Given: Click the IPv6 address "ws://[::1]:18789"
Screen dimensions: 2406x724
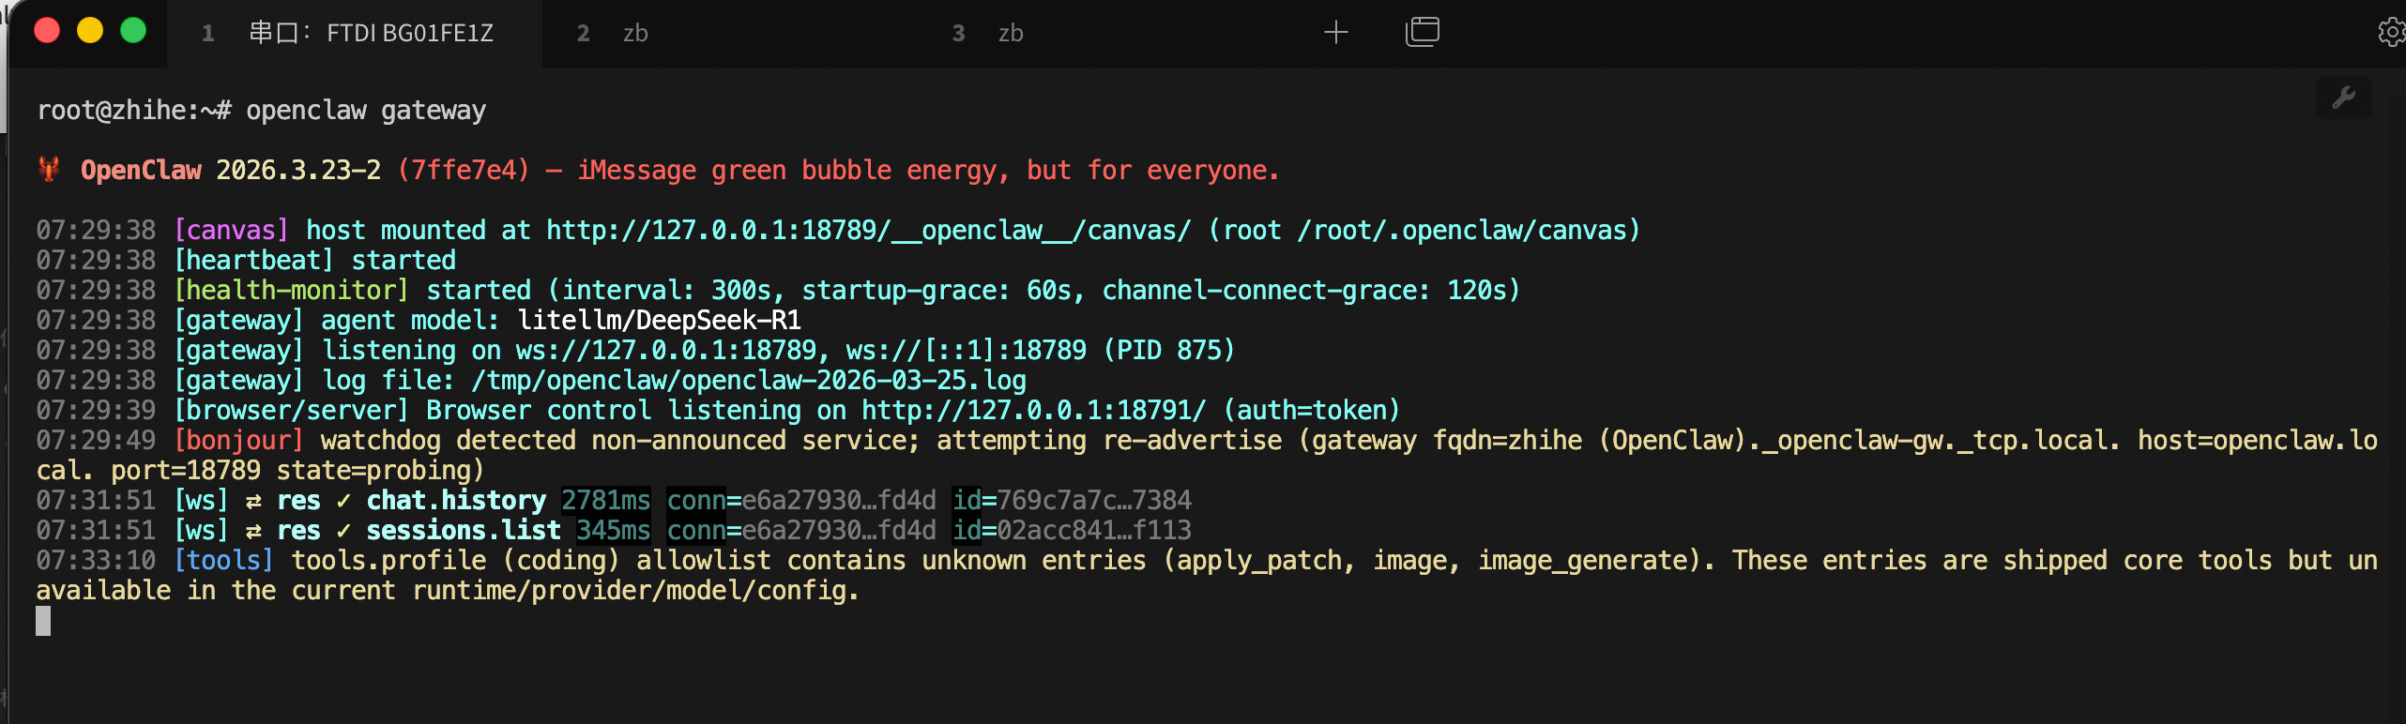Looking at the screenshot, I should coord(967,351).
